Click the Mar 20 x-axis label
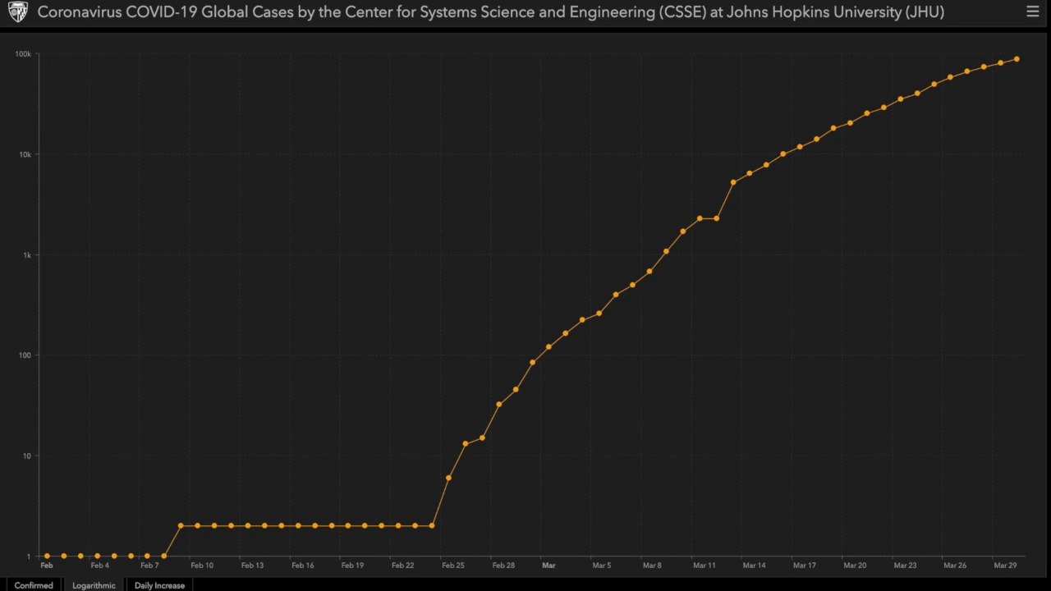The image size is (1051, 591). tap(855, 566)
